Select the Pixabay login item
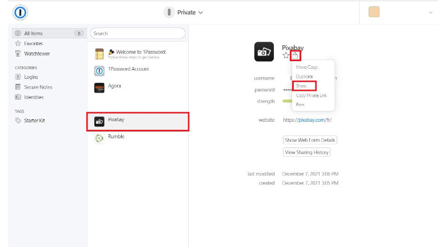Screen dimensions: 439x247 138,122
